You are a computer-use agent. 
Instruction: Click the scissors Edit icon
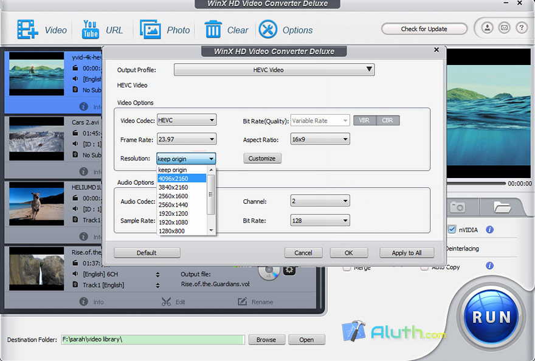pos(166,301)
